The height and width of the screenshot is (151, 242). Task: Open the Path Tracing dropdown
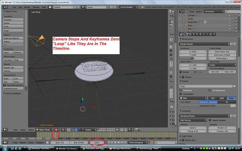pyautogui.click(x=193, y=120)
